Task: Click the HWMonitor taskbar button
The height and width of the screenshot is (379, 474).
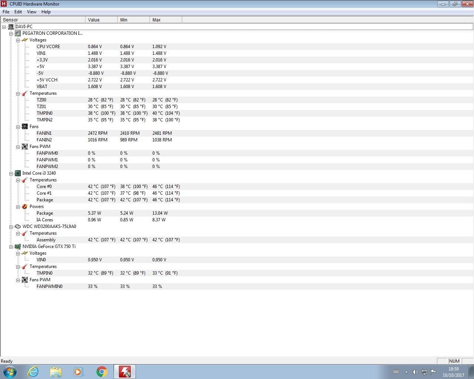Action: [x=125, y=372]
